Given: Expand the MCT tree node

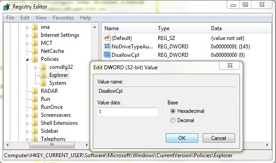Looking at the screenshot, I should coord(27,44).
